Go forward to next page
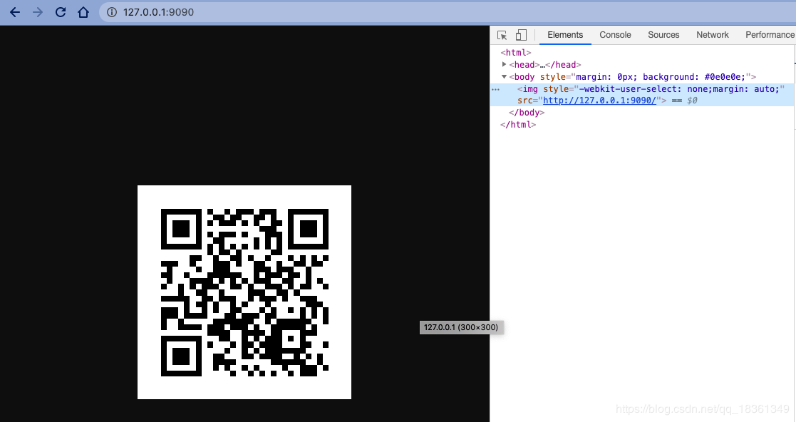Viewport: 796px width, 422px height. pos(38,12)
